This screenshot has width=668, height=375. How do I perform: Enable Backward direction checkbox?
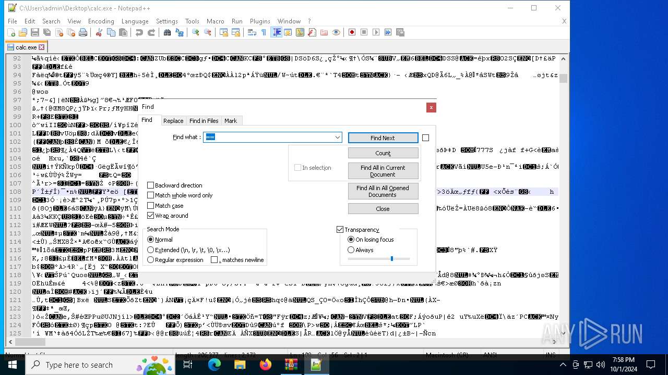click(151, 185)
